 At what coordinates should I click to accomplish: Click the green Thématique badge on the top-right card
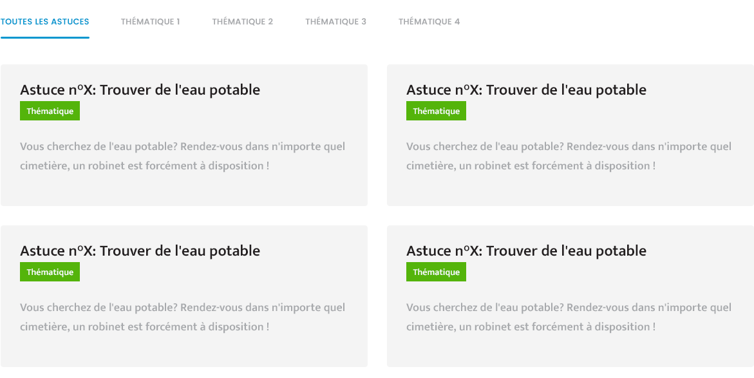(x=436, y=111)
